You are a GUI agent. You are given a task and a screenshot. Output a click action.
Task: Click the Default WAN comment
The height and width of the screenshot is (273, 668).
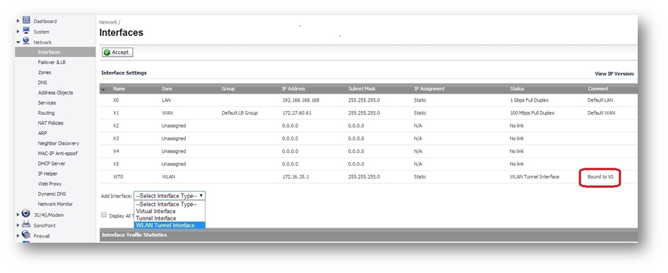(601, 113)
